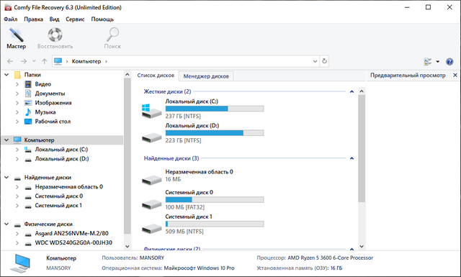Viewport: 461px width, 277px height.
Task: Close the Предварительный просмотр panel
Action: [455, 76]
